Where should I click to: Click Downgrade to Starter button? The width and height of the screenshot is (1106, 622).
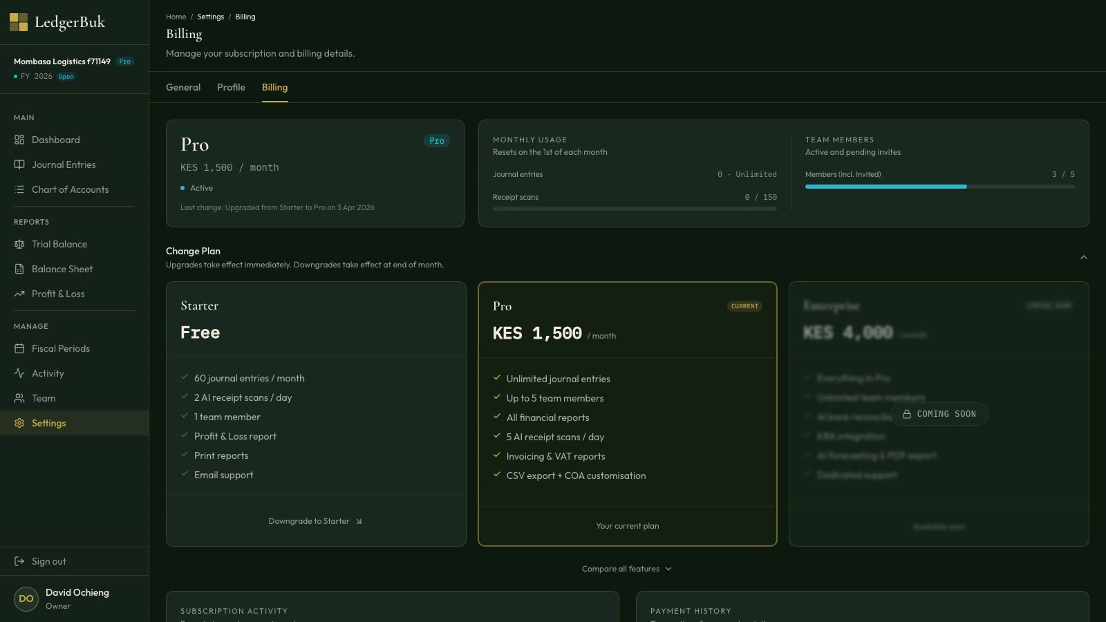click(x=315, y=521)
